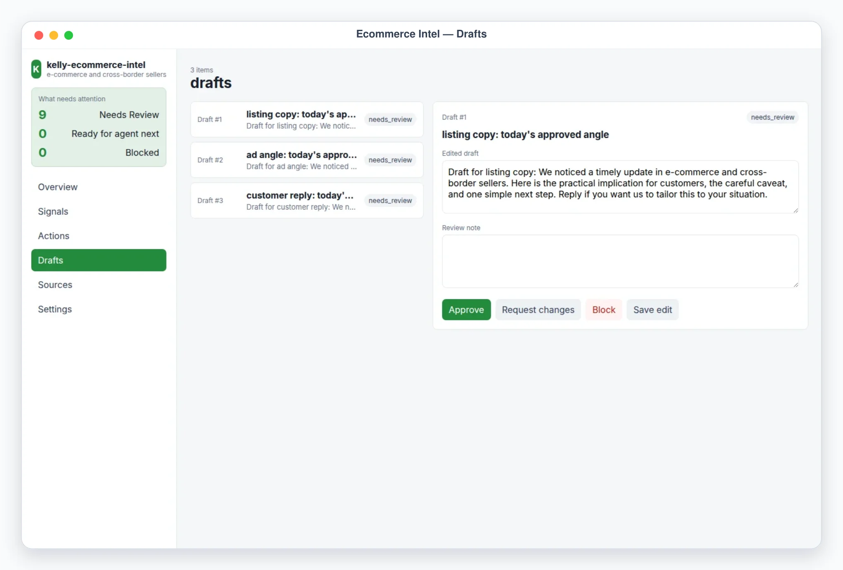Block this draft
The height and width of the screenshot is (570, 843).
604,310
